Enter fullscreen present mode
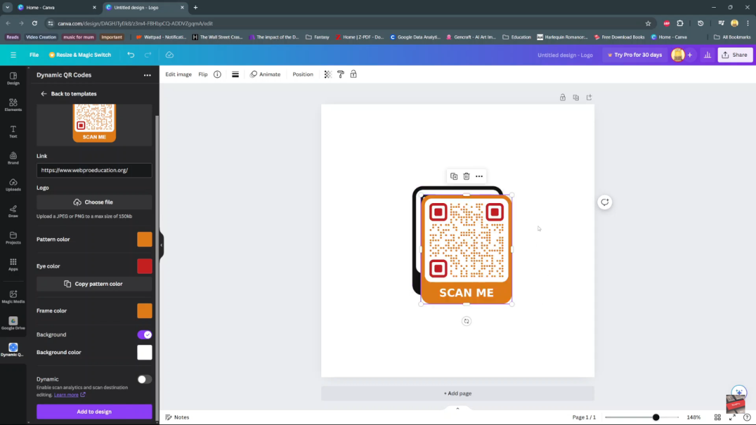 [x=732, y=417]
